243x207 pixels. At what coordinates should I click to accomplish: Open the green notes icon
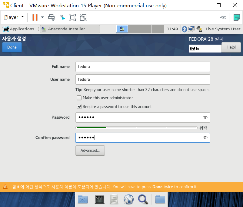(x=237, y=17)
